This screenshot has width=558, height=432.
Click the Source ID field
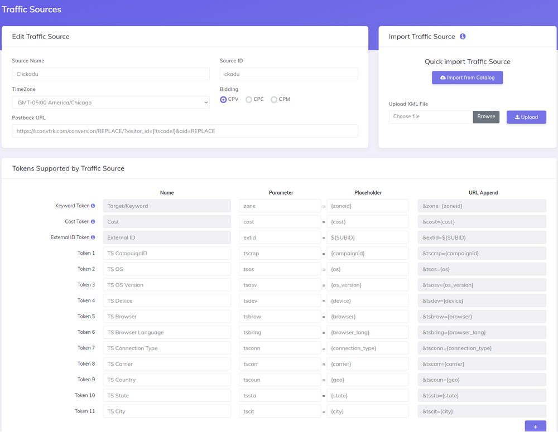[x=288, y=74]
